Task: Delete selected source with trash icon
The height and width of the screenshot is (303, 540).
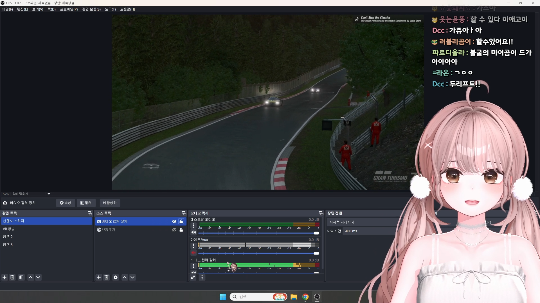Action: click(x=106, y=277)
